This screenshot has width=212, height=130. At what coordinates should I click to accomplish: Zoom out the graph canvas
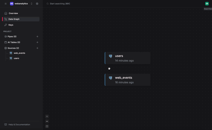(x=47, y=121)
